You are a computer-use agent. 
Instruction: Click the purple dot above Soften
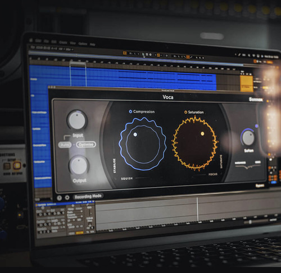click(x=256, y=126)
